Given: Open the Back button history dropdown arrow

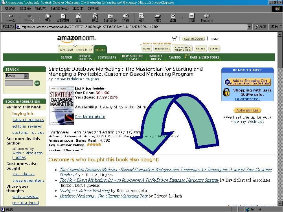Looking at the screenshot, I should click(20, 18).
